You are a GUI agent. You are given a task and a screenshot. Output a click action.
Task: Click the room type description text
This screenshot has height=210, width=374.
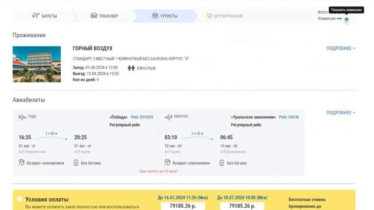click(131, 58)
